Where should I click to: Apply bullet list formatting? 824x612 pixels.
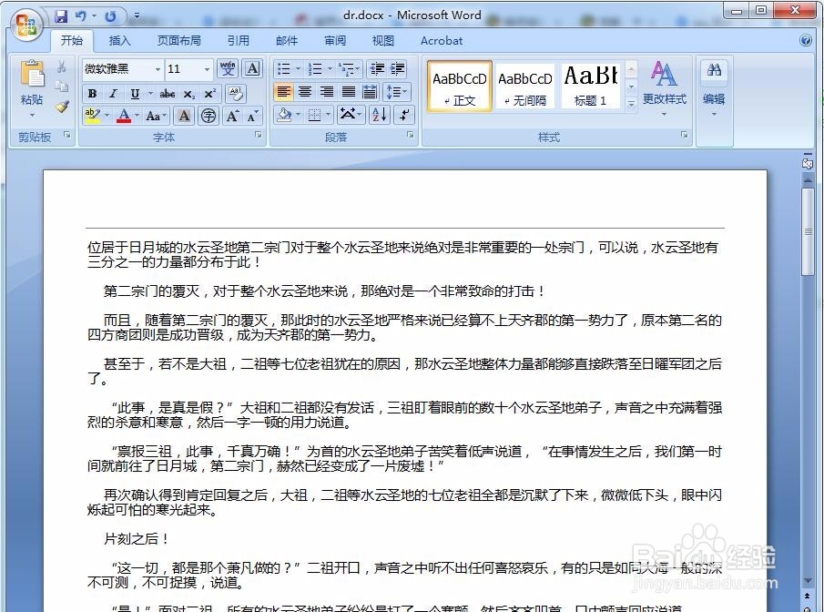coord(284,68)
